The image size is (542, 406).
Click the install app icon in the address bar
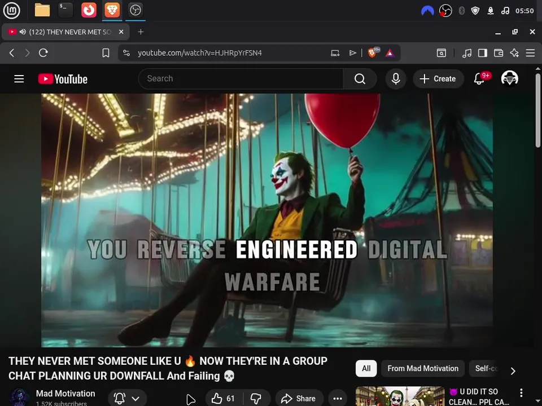(x=335, y=53)
